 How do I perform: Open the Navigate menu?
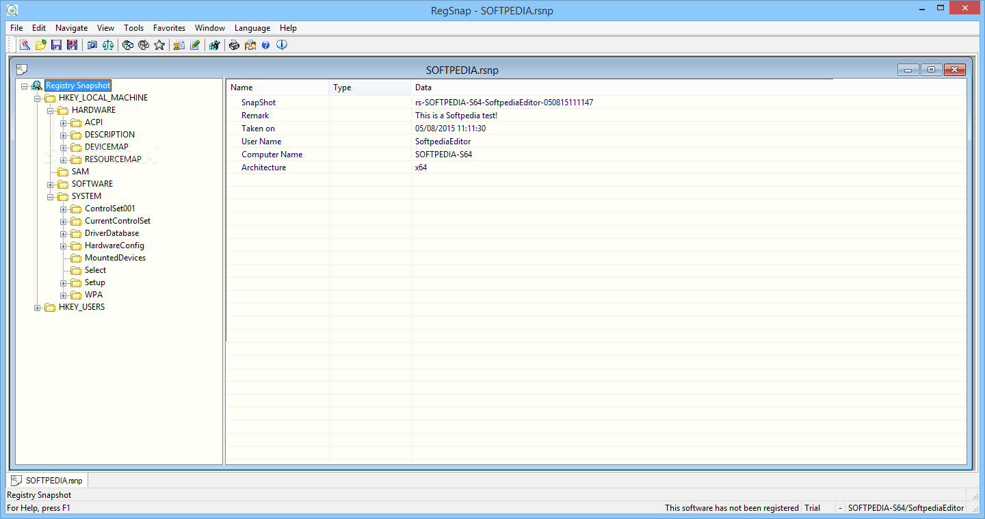[72, 28]
